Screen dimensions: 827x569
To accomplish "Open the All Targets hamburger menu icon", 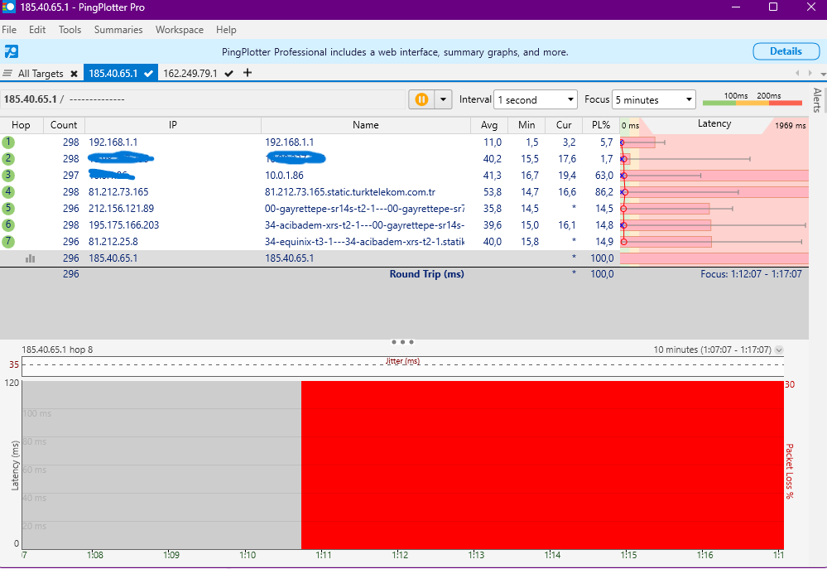I will pos(7,73).
